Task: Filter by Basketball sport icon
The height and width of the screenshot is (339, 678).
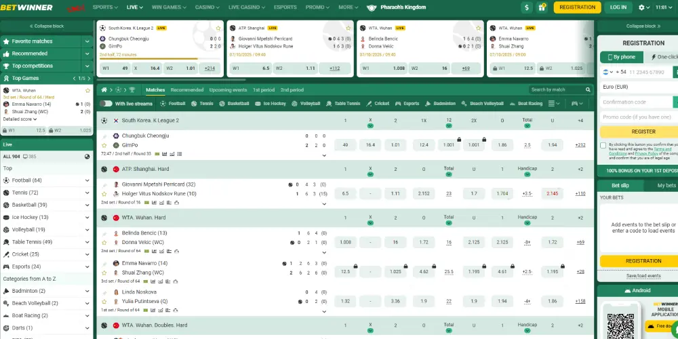Action: click(222, 104)
